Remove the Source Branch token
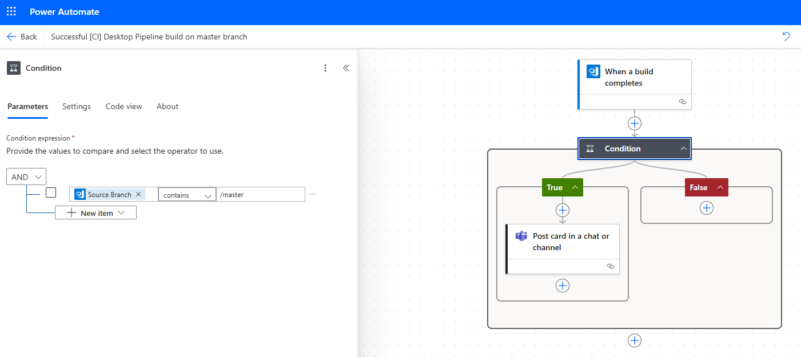The width and height of the screenshot is (801, 357). (138, 194)
